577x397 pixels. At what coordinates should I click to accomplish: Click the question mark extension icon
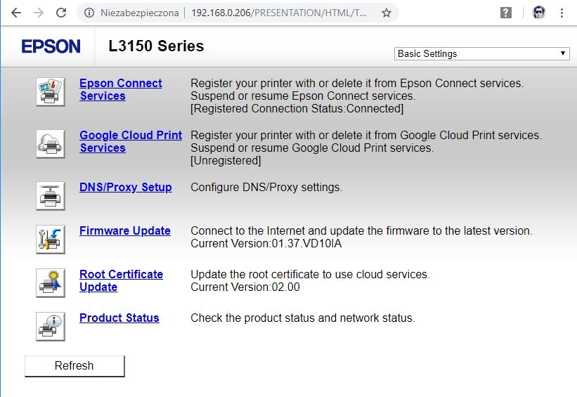tap(506, 13)
